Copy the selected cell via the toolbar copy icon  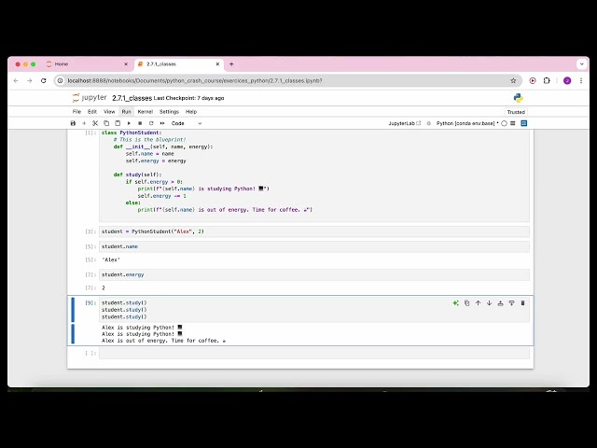(106, 123)
